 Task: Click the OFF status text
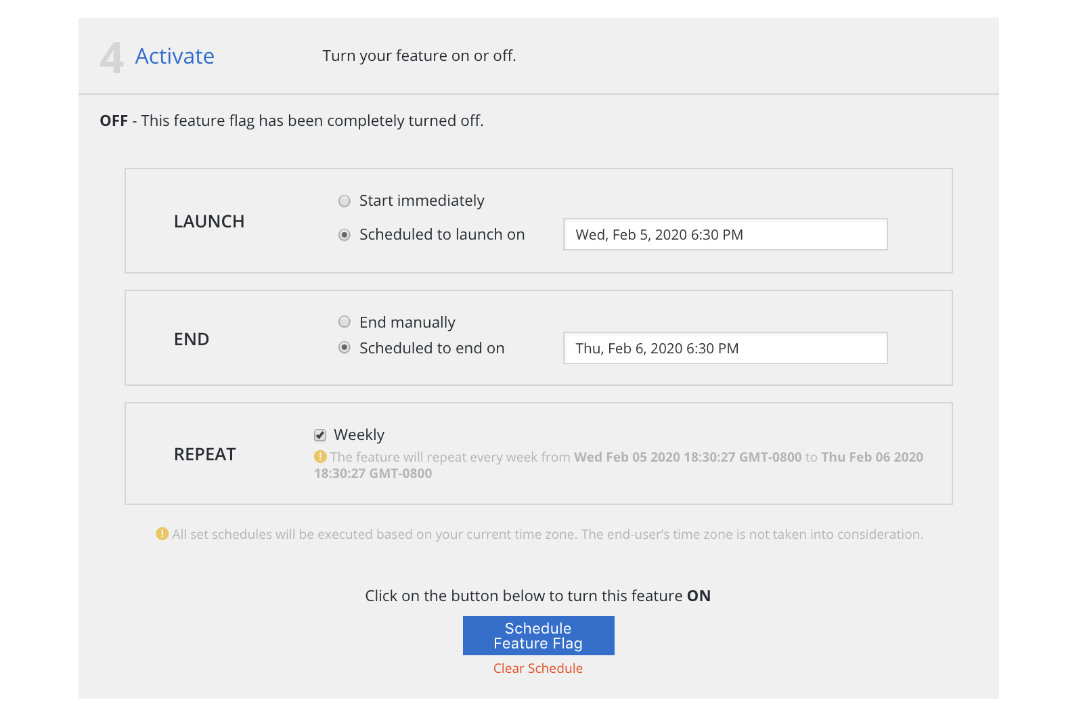pos(114,120)
